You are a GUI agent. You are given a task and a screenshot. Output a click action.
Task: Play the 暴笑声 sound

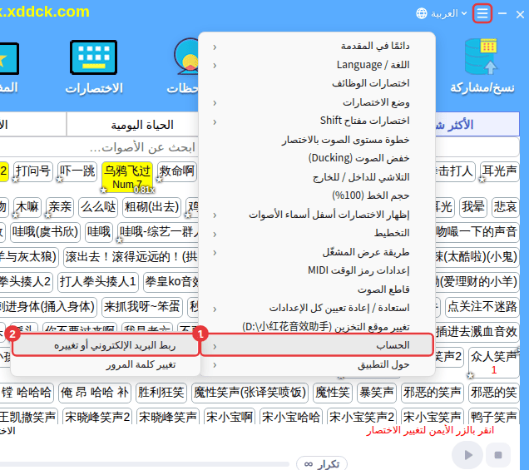click(377, 393)
